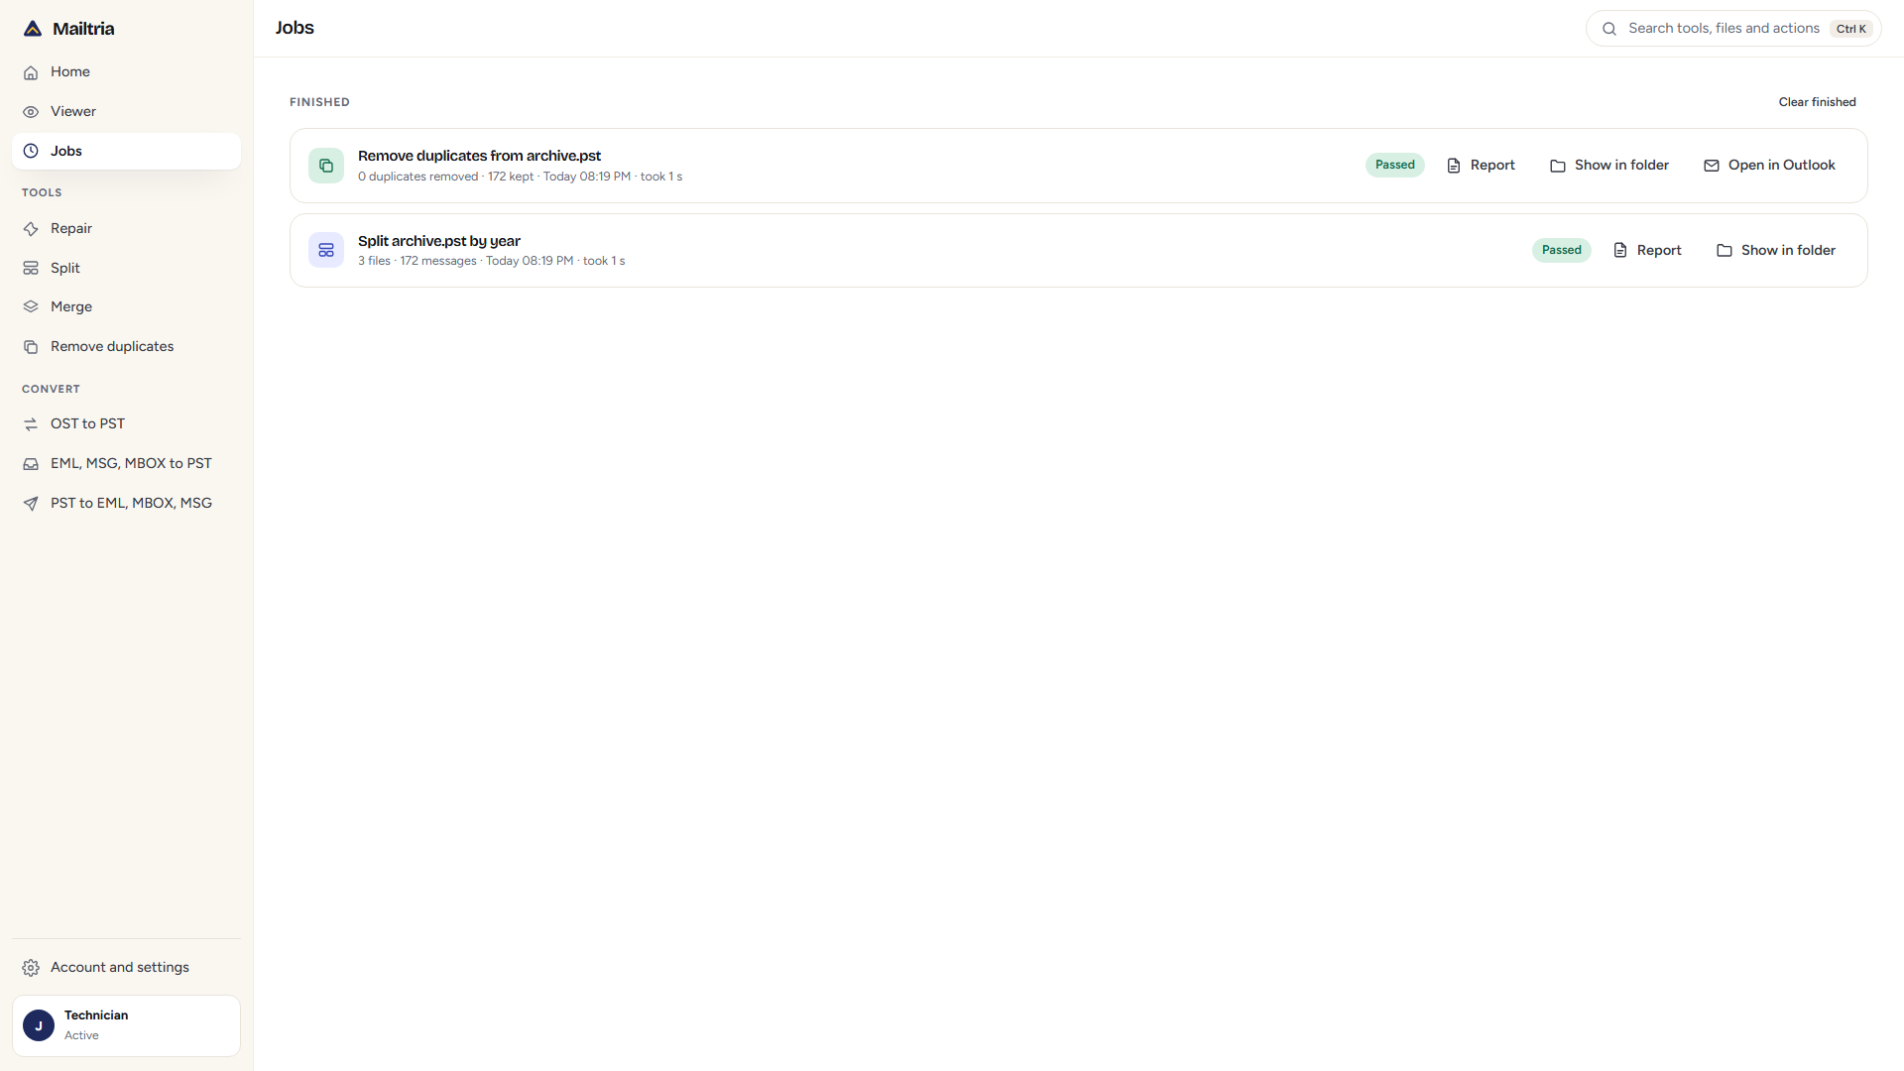Image resolution: width=1904 pixels, height=1071 pixels.
Task: Click the purple Split job icon
Action: click(326, 250)
